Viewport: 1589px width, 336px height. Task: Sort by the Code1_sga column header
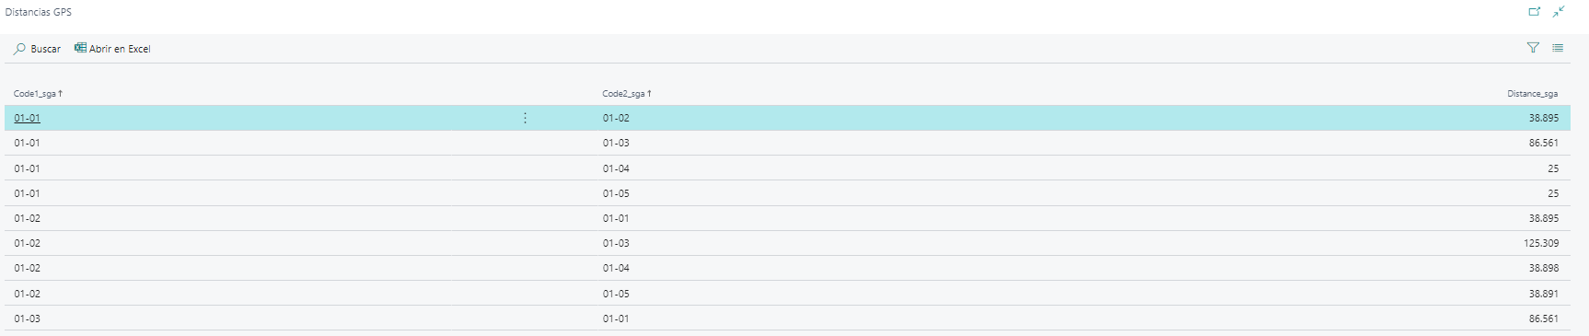(x=38, y=94)
